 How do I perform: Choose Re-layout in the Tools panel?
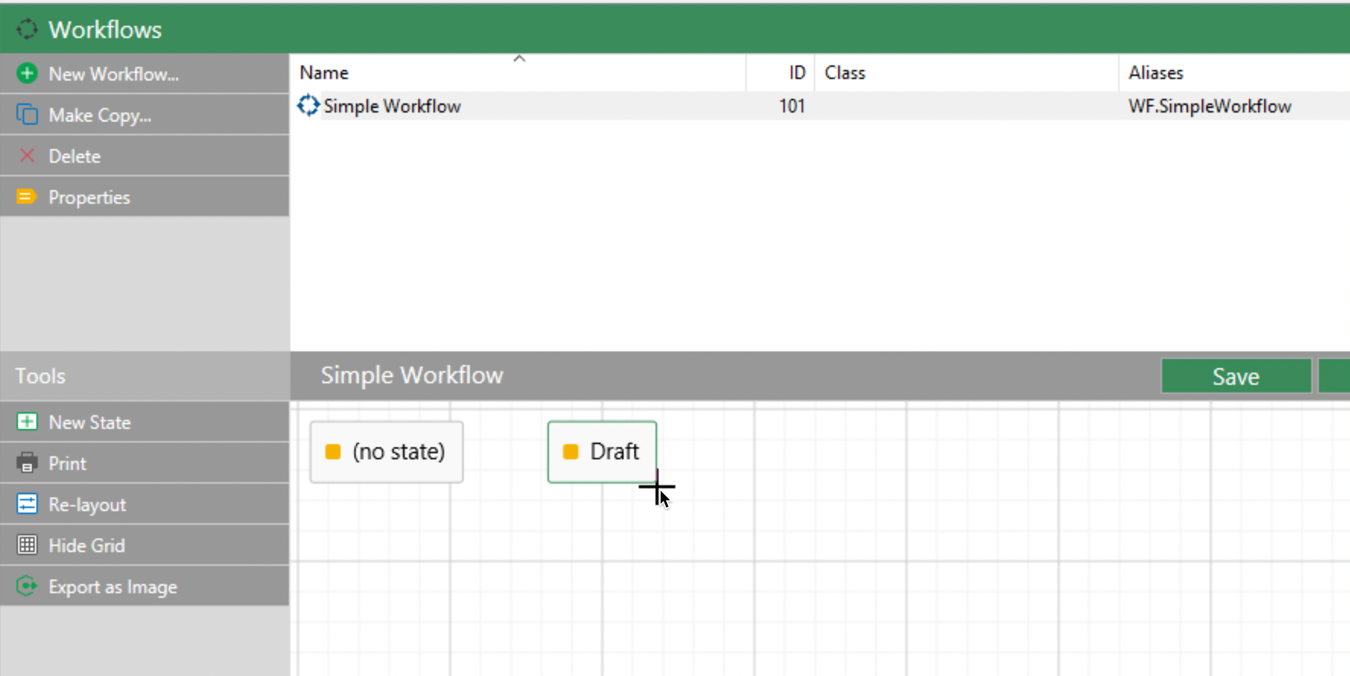(145, 504)
